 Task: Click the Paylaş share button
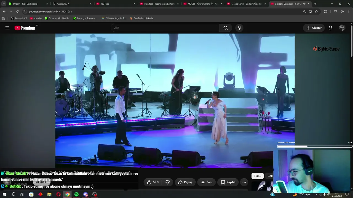pyautogui.click(x=185, y=182)
